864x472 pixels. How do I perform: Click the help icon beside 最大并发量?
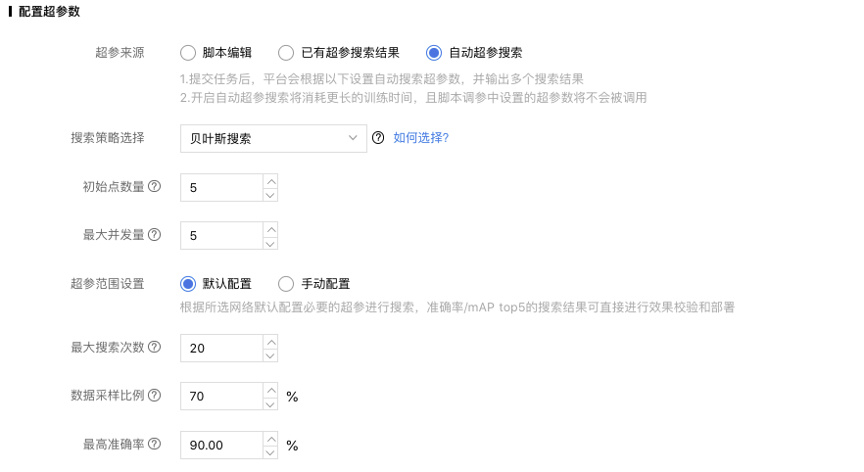(x=155, y=235)
